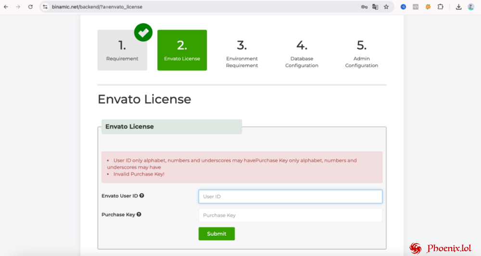
Task: Bookmark this page with the star
Action: pos(386,7)
